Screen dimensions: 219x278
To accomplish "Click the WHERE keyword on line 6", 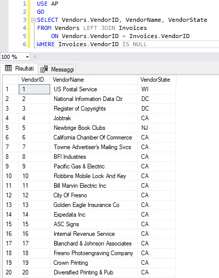I will [x=46, y=44].
